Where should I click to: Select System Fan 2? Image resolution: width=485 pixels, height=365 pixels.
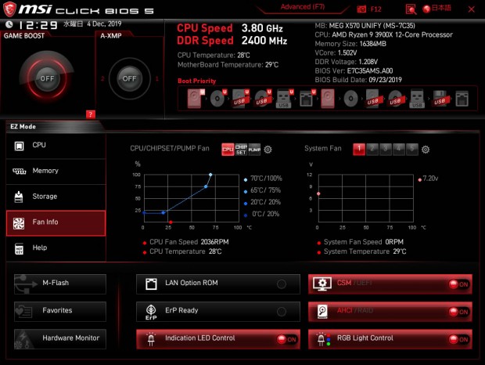(372, 149)
